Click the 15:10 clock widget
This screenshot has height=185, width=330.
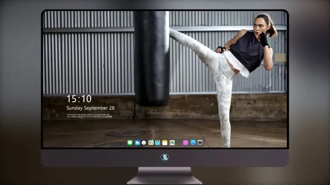coord(79,99)
